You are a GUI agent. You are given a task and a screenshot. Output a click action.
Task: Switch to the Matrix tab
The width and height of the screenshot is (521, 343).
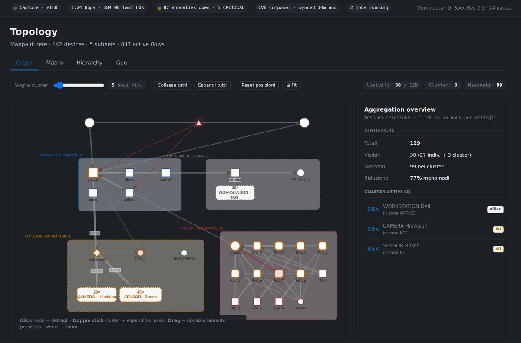point(55,63)
